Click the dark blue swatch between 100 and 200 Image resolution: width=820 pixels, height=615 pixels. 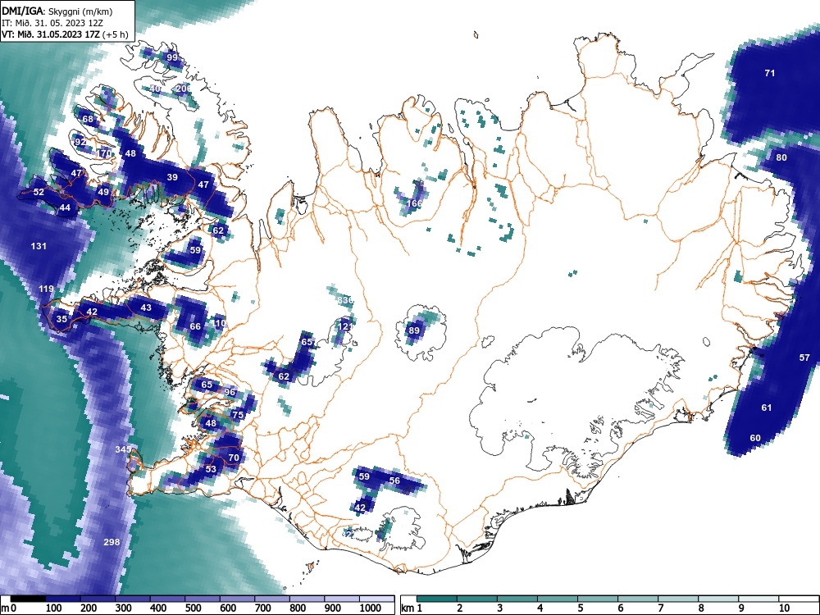[x=63, y=599]
